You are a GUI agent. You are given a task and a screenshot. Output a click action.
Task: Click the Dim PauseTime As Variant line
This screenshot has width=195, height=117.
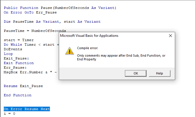coord(52,22)
